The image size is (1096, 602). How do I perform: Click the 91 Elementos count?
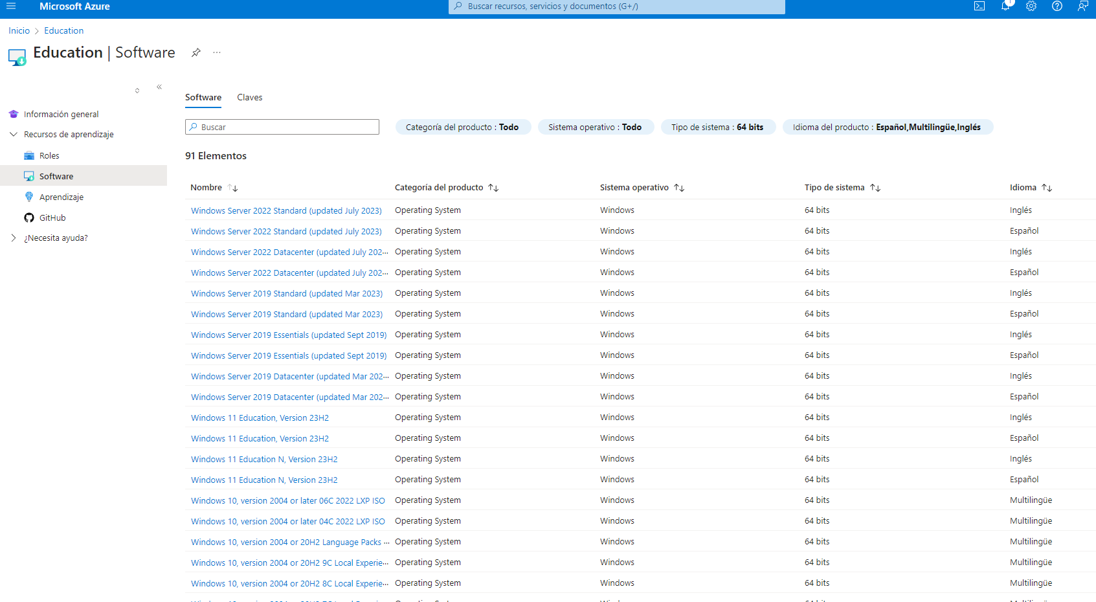[216, 155]
